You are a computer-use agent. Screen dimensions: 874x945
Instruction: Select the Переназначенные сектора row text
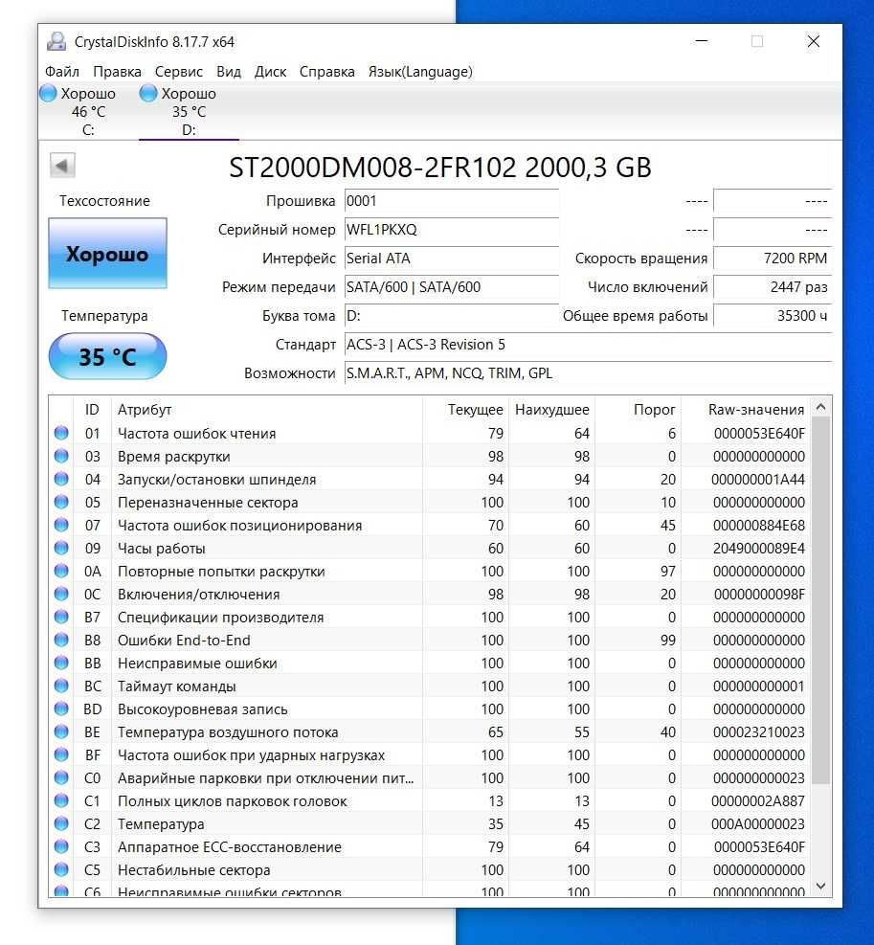(x=208, y=502)
